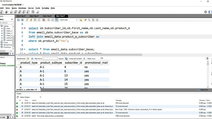This screenshot has width=212, height=119.
Task: Expand the class table tree node
Action: coord(2,28)
